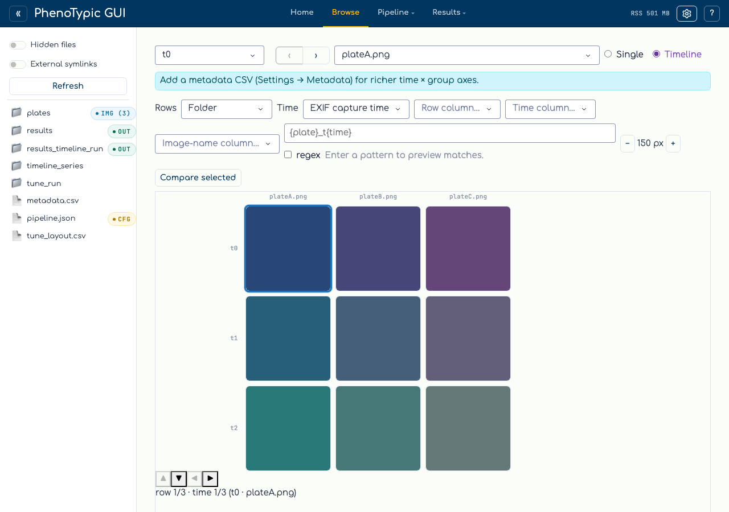Click the plateB.png column header
729x512 pixels.
(378, 197)
